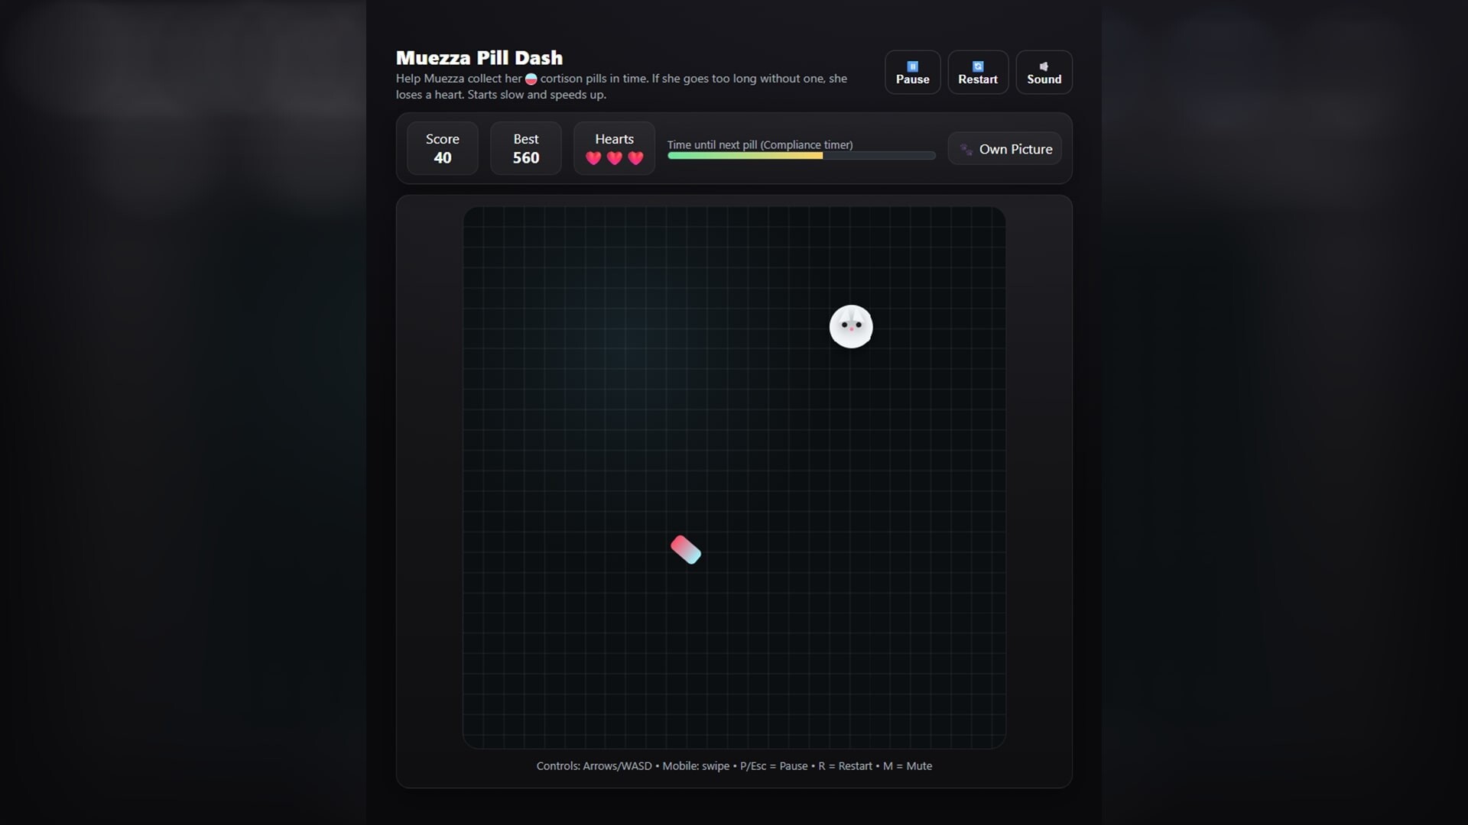Pause the game with the Pause button
This screenshot has width=1468, height=825.
(912, 73)
